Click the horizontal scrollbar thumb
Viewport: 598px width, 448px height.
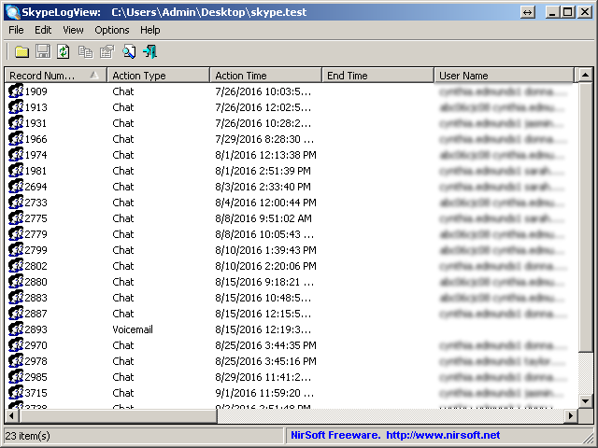tap(118, 415)
